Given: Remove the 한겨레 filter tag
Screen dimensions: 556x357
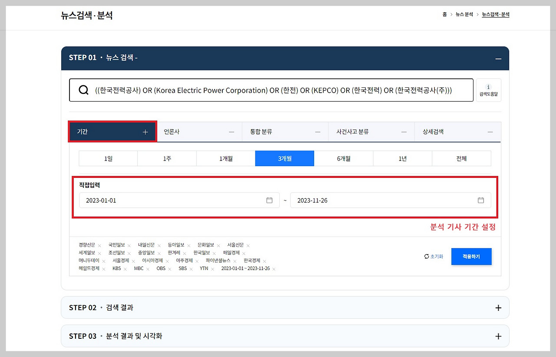Looking at the screenshot, I should (x=184, y=254).
